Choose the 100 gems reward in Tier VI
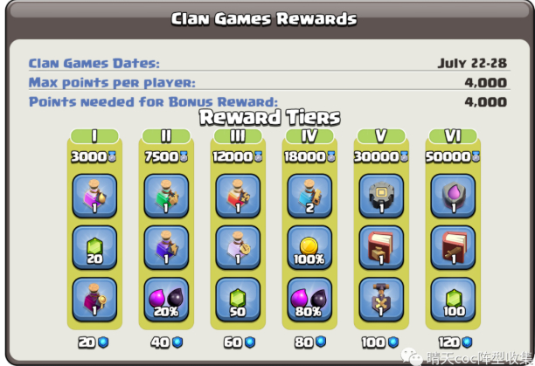The image size is (535, 366). [x=453, y=300]
